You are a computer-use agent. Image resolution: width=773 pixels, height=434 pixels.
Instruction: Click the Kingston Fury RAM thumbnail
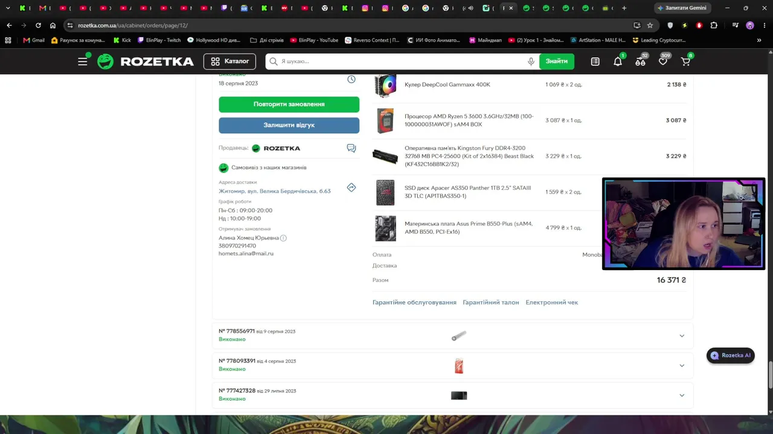[x=385, y=157]
